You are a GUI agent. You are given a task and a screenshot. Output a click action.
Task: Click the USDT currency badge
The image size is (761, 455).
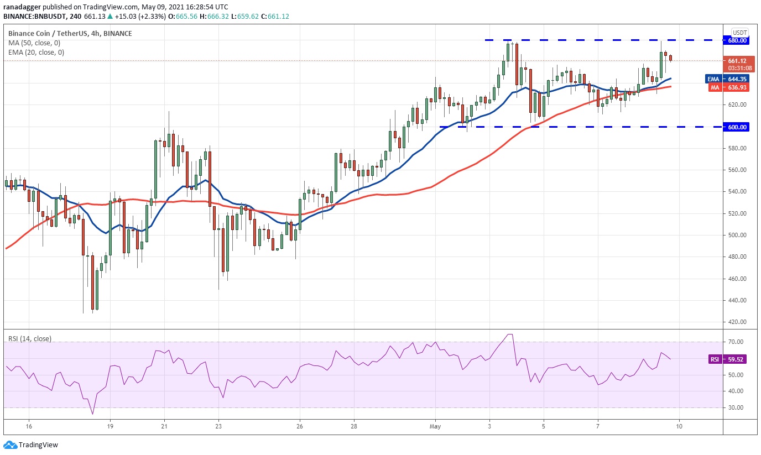click(x=740, y=32)
